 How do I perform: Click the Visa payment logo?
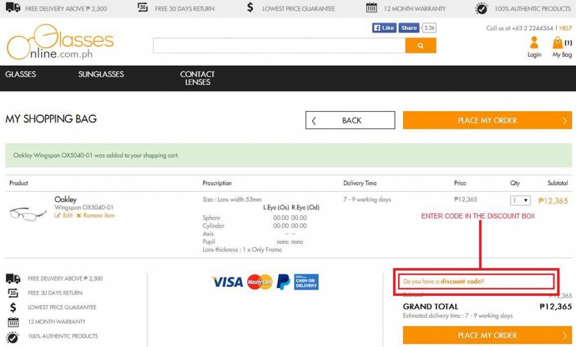tap(228, 282)
